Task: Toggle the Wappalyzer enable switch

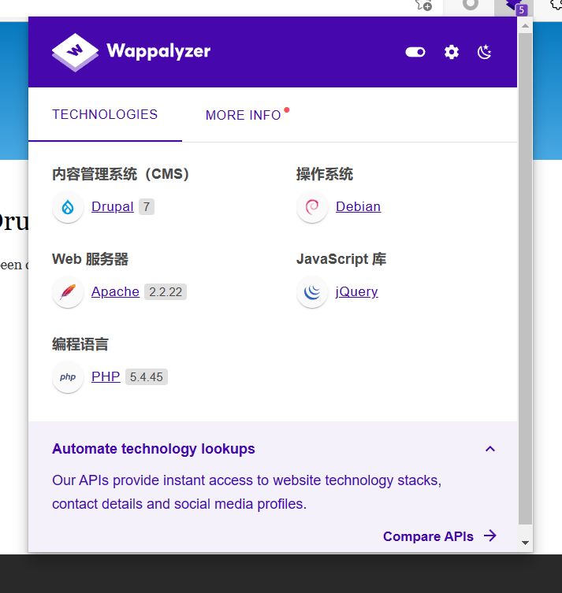Action: click(415, 52)
